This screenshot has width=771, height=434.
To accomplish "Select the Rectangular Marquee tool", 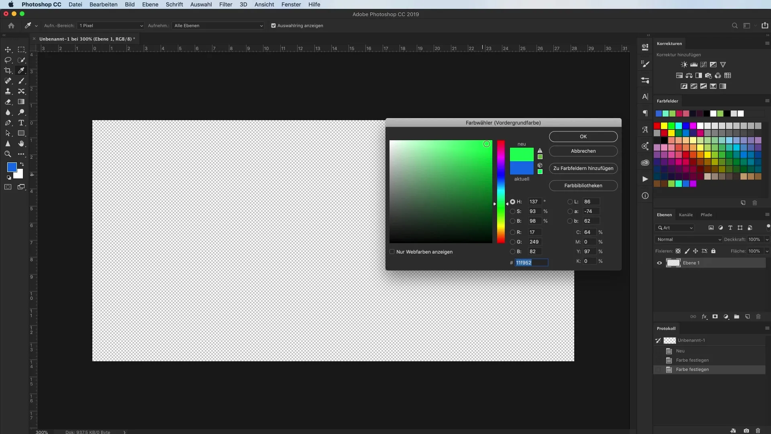I will (x=21, y=49).
